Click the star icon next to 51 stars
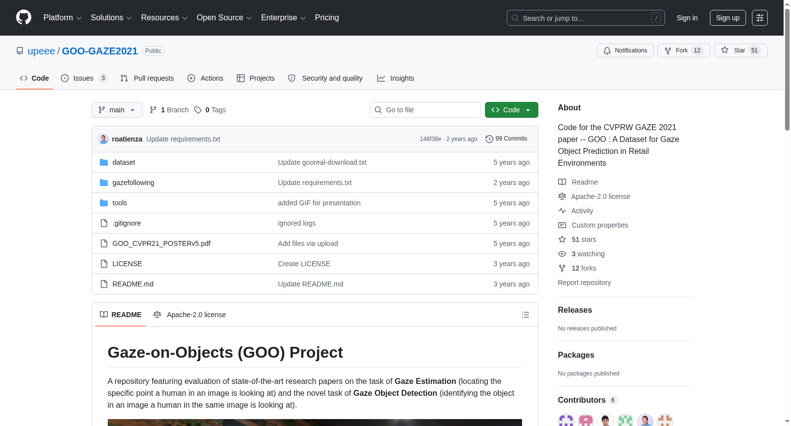 point(562,239)
